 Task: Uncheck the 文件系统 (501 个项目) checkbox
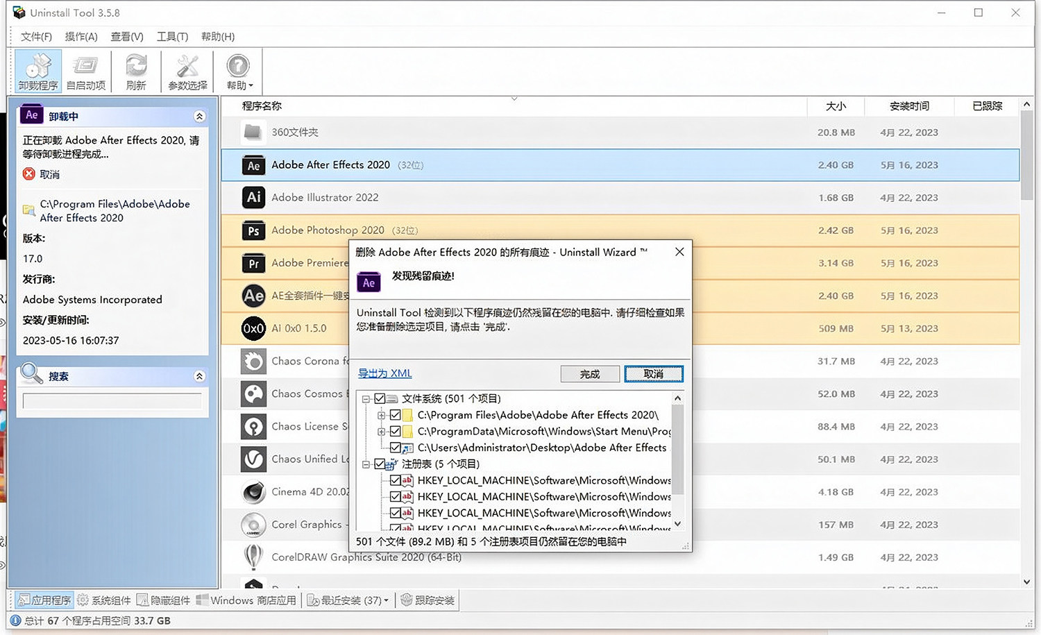(x=380, y=398)
